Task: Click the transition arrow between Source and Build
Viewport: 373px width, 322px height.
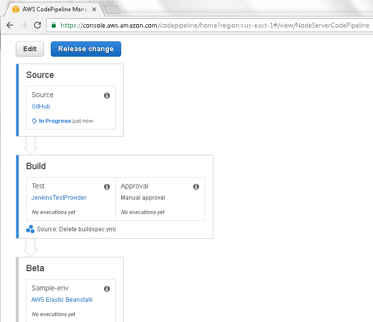Action: (x=31, y=145)
